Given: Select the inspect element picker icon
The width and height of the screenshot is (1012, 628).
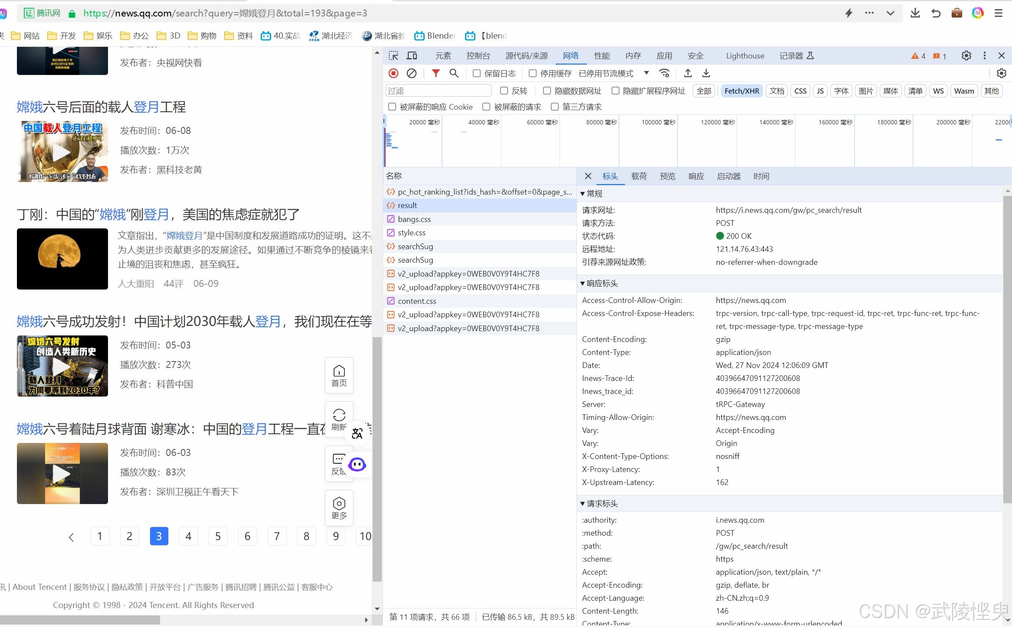Looking at the screenshot, I should coord(393,55).
